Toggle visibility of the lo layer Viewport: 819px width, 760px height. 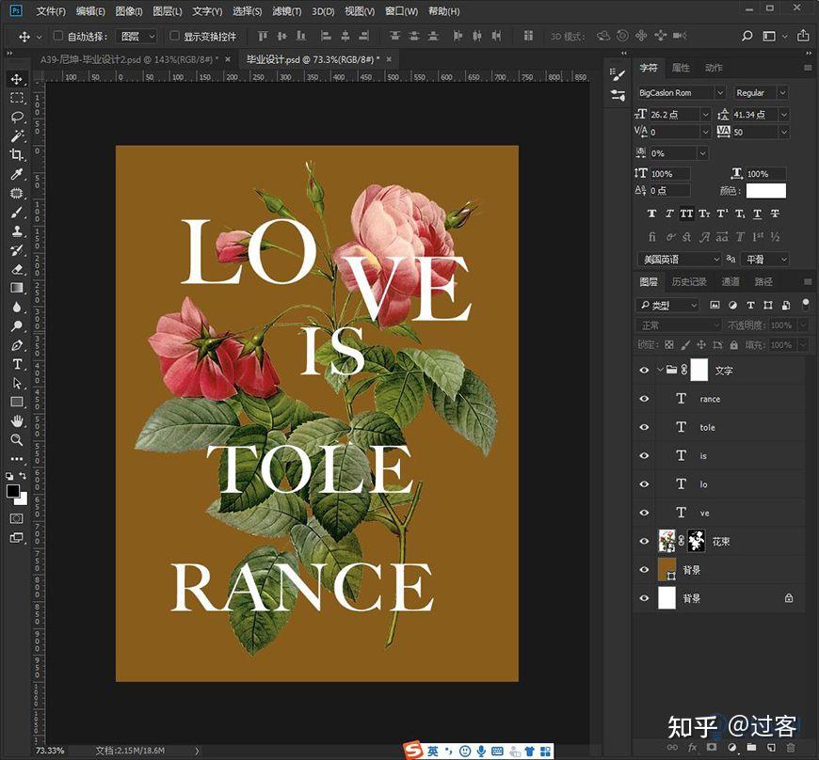click(644, 484)
